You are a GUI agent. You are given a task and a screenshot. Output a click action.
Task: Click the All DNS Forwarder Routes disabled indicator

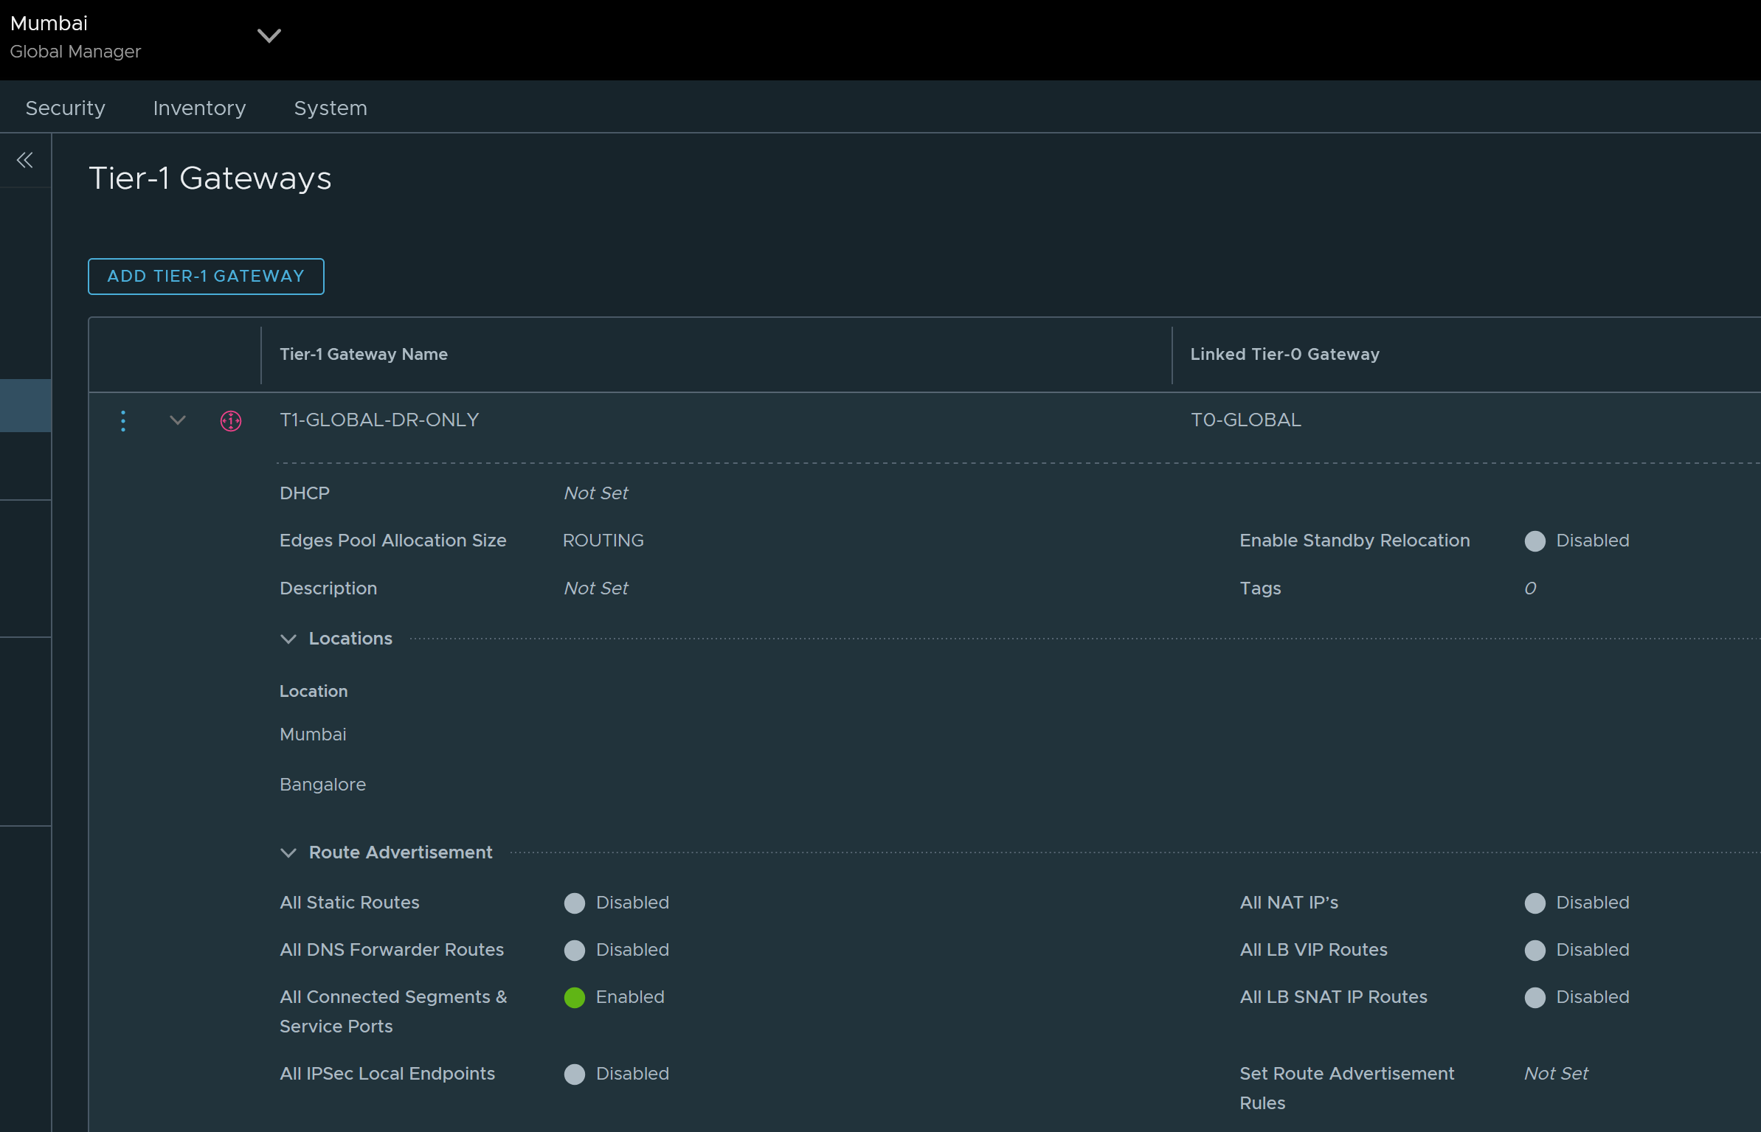tap(574, 950)
